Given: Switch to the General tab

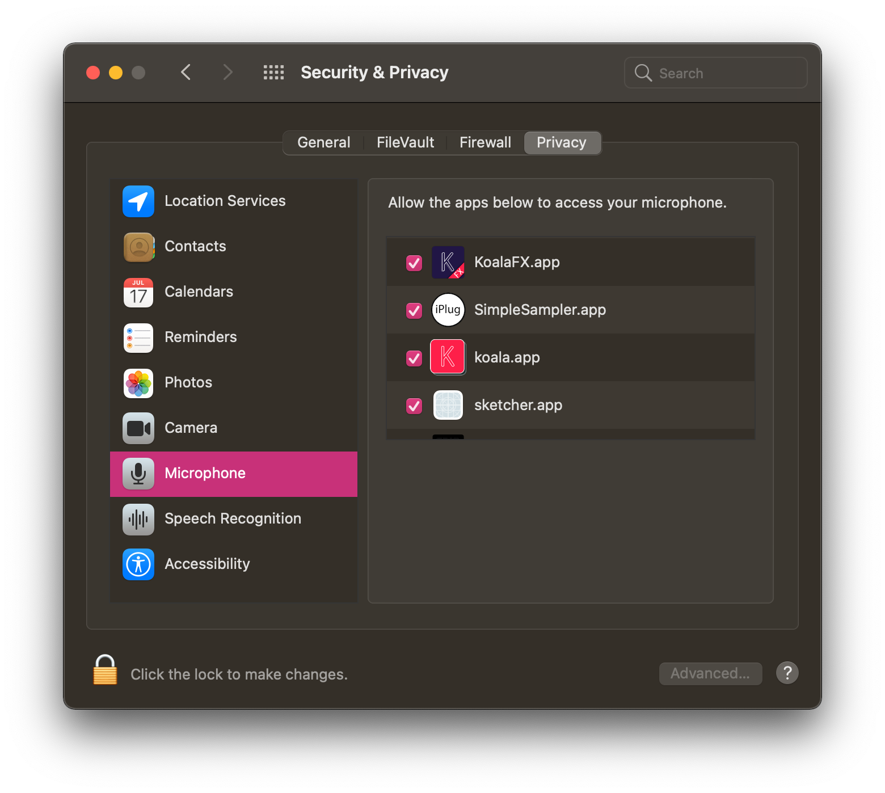Looking at the screenshot, I should point(323,142).
